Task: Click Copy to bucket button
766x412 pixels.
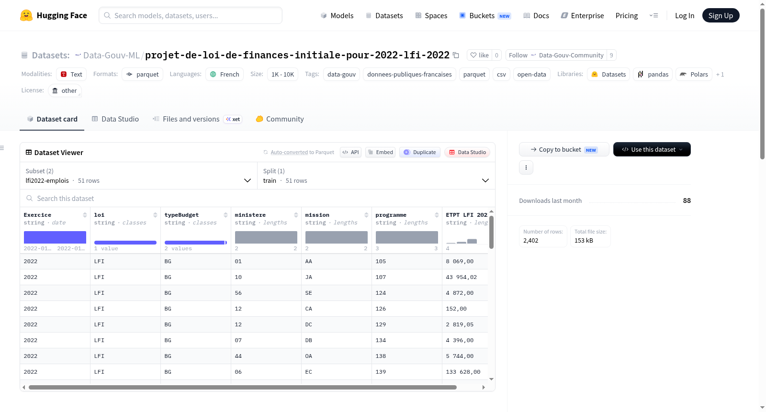Action: [564, 149]
